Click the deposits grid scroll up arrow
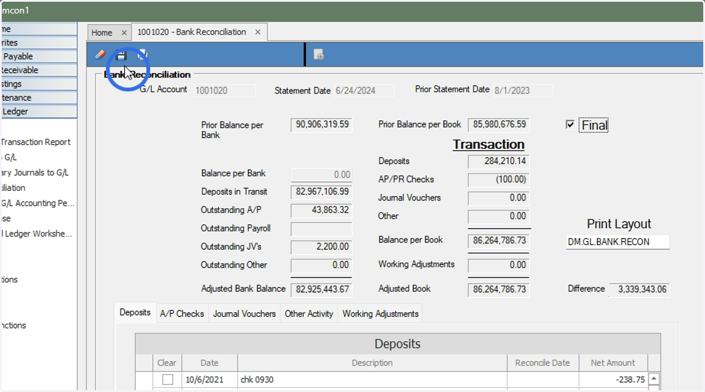 (653, 379)
